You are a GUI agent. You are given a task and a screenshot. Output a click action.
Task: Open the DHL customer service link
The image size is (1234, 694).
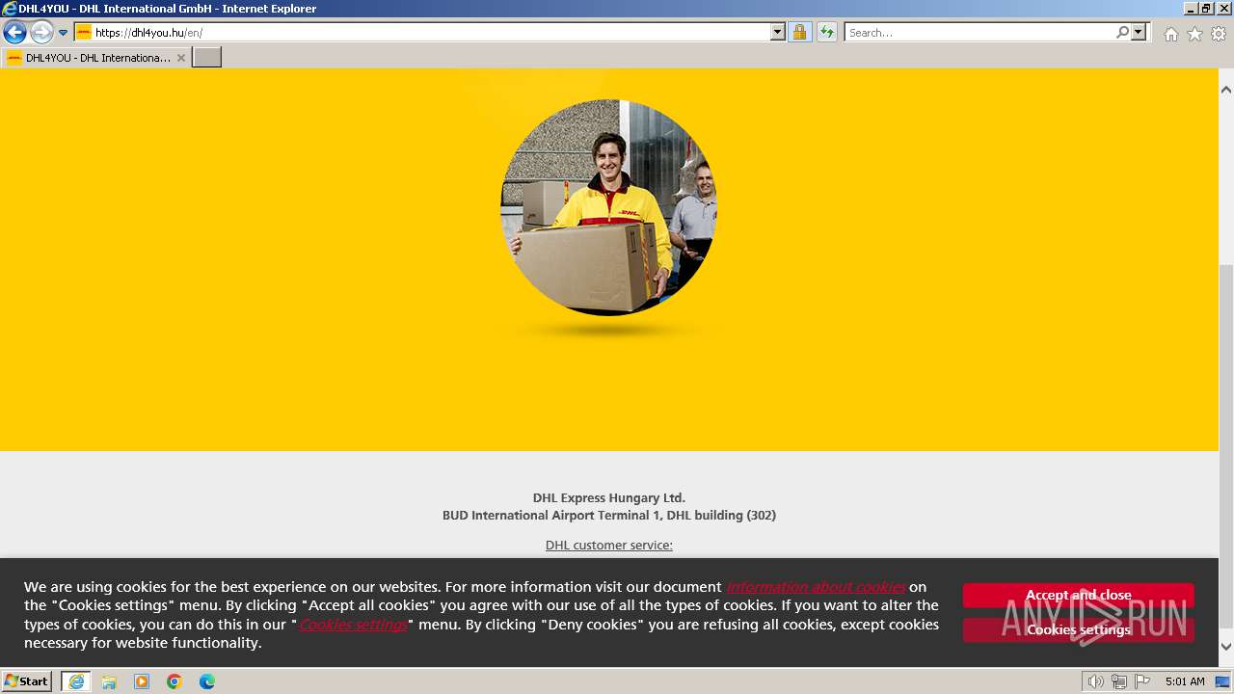click(x=609, y=546)
